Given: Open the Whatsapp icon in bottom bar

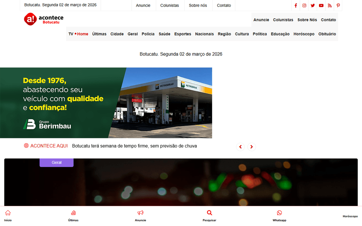Looking at the screenshot, I should click(x=279, y=213).
